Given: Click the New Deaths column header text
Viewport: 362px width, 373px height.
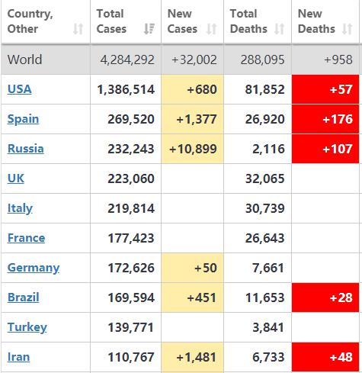Looking at the screenshot, I should tap(316, 21).
